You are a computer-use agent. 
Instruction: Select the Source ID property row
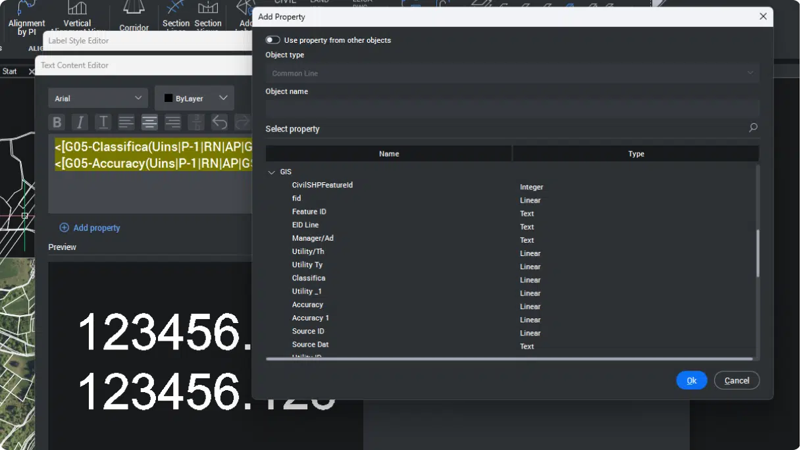[x=308, y=332]
